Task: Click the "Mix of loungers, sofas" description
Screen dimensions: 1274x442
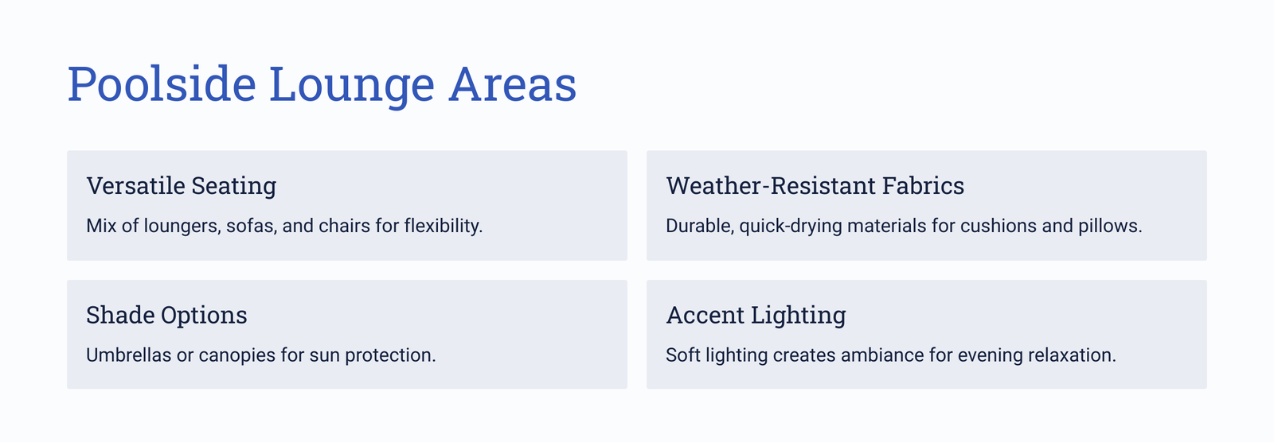Action: [x=284, y=226]
